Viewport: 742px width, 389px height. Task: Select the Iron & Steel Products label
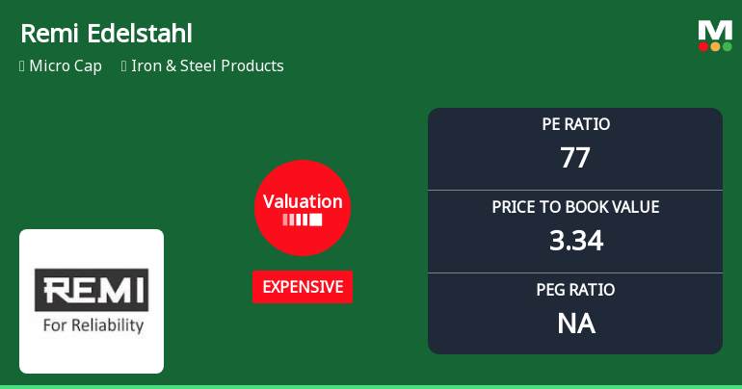tap(208, 66)
